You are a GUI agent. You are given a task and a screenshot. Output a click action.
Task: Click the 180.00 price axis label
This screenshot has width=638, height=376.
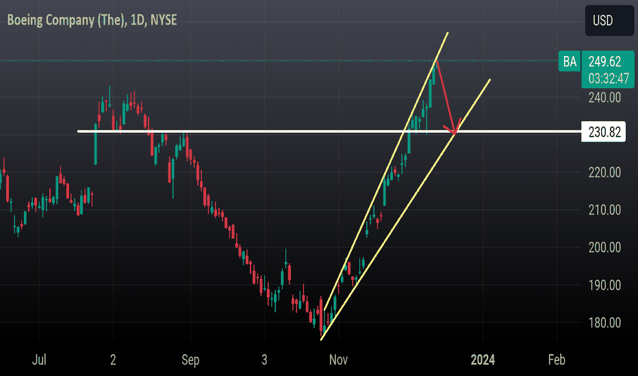[x=604, y=323]
